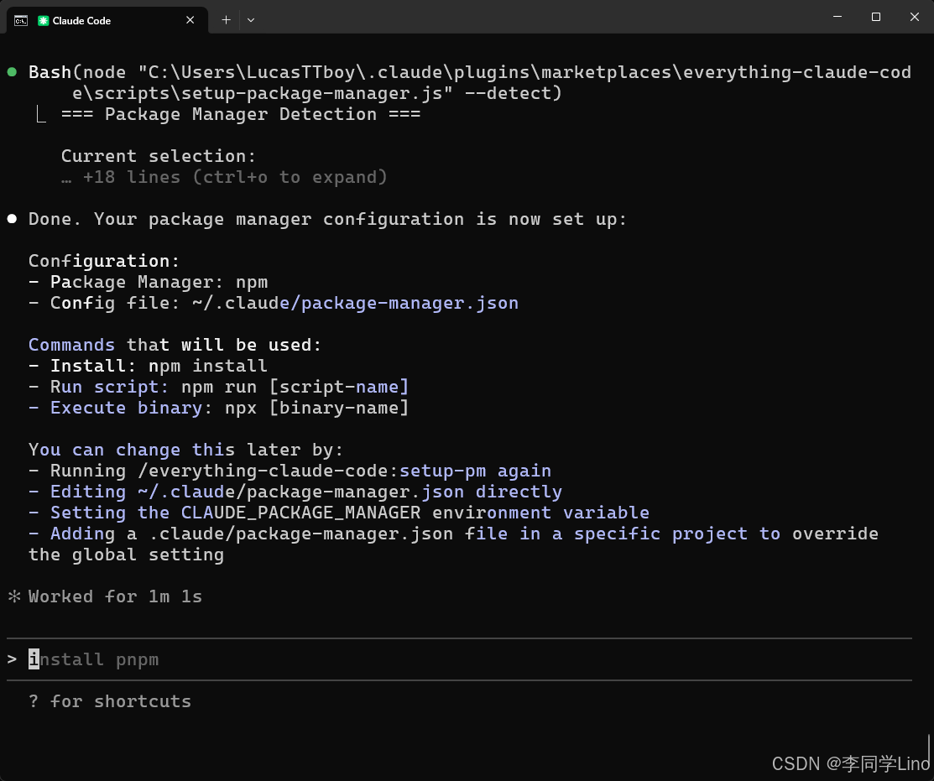Open a new terminal tab with plus

[226, 20]
